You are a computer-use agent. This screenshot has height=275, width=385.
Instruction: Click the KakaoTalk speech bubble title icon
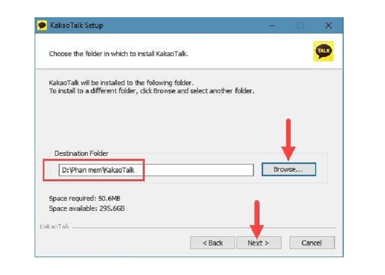[42, 25]
